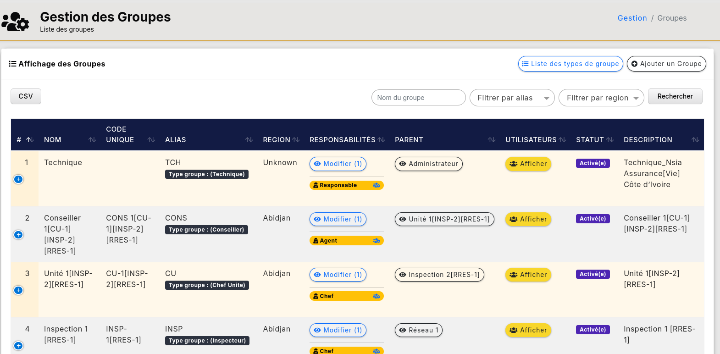Click sort arrows on NOM column

click(92, 140)
